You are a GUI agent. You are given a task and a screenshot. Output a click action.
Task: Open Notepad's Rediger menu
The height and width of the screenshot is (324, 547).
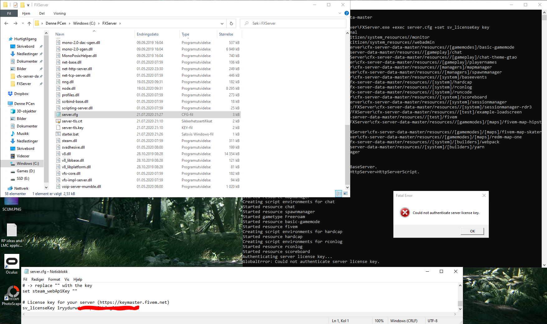(38, 279)
